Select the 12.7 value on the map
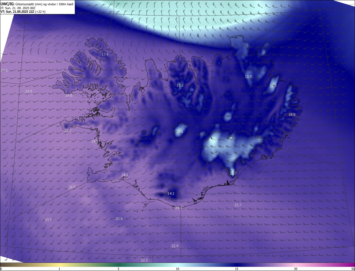This screenshot has width=355, height=271. click(x=248, y=76)
